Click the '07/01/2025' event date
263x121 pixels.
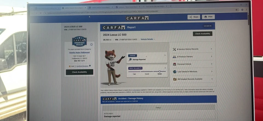point(108,114)
